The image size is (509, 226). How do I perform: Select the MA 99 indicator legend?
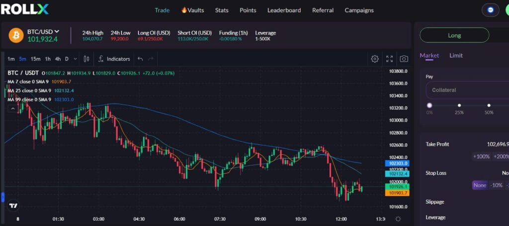(x=41, y=99)
